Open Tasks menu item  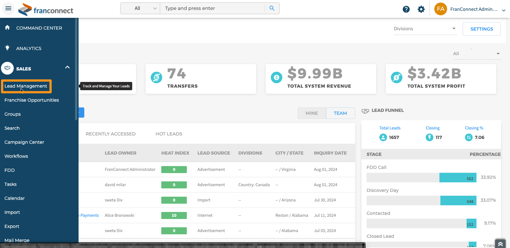tap(11, 184)
